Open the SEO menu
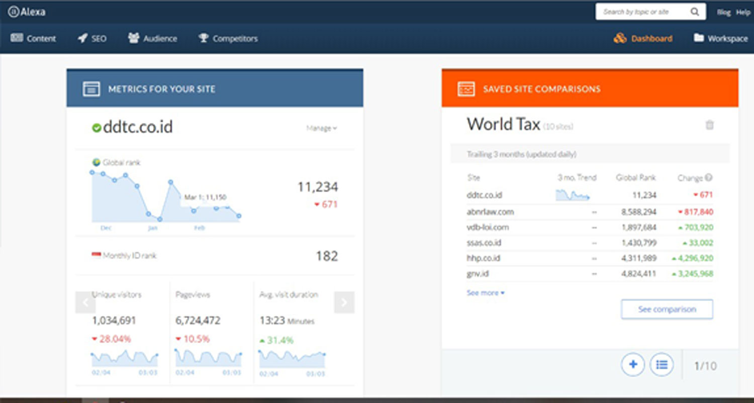754x403 pixels. tap(92, 38)
